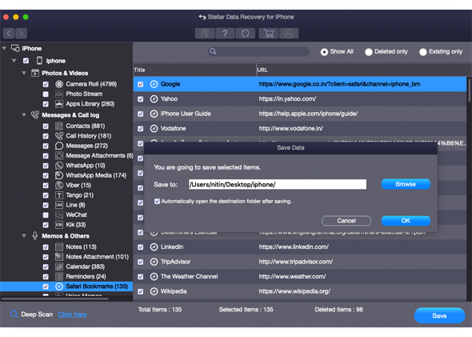Open help with the question mark icon
Viewport: 472px width, 337px height.
coord(225,33)
